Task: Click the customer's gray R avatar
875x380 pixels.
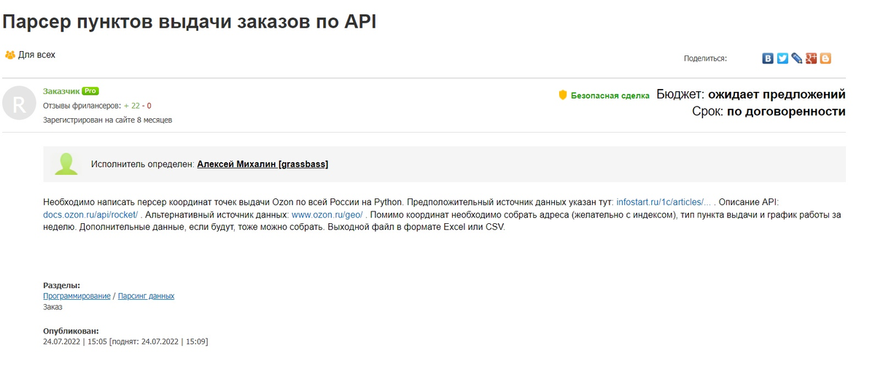Action: pos(20,104)
